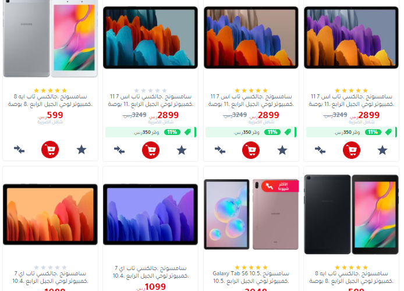The image size is (404, 291).
Task: Click the five-star rating of purple Tab S7
Action: tap(351, 90)
